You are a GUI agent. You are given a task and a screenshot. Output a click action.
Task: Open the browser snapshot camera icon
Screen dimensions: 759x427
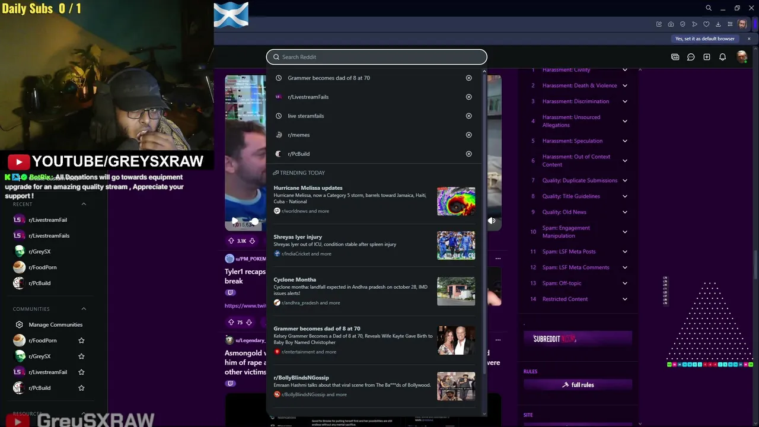671,24
